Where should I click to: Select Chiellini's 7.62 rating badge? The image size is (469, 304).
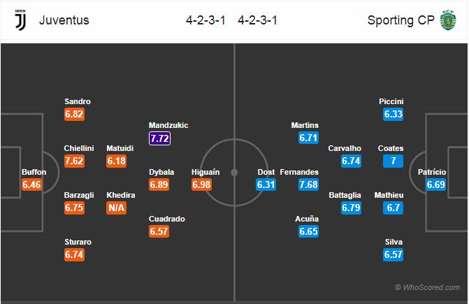(x=74, y=161)
